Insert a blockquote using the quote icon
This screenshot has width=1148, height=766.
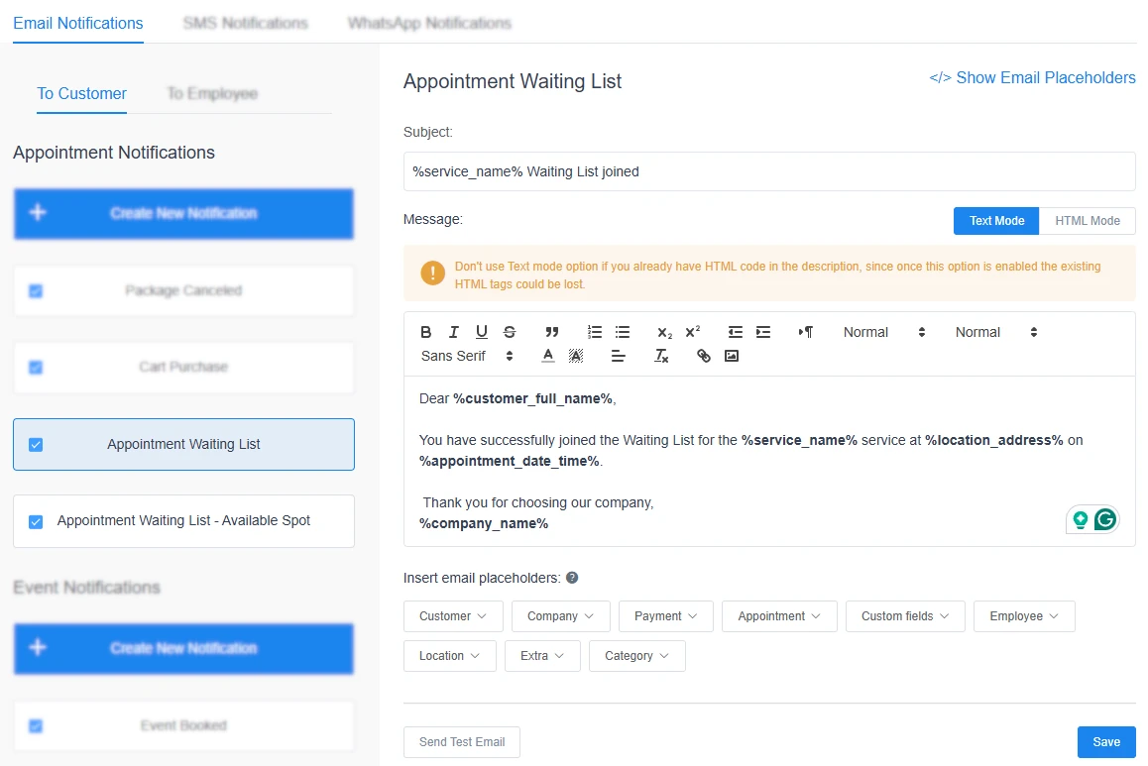pos(551,332)
